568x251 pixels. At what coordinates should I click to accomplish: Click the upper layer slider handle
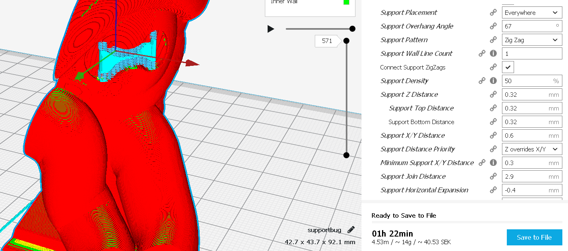[x=346, y=41]
